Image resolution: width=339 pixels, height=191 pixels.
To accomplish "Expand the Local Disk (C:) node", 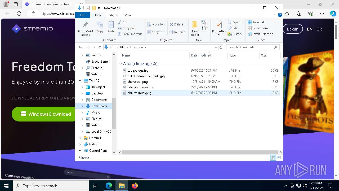I will click(82, 132).
